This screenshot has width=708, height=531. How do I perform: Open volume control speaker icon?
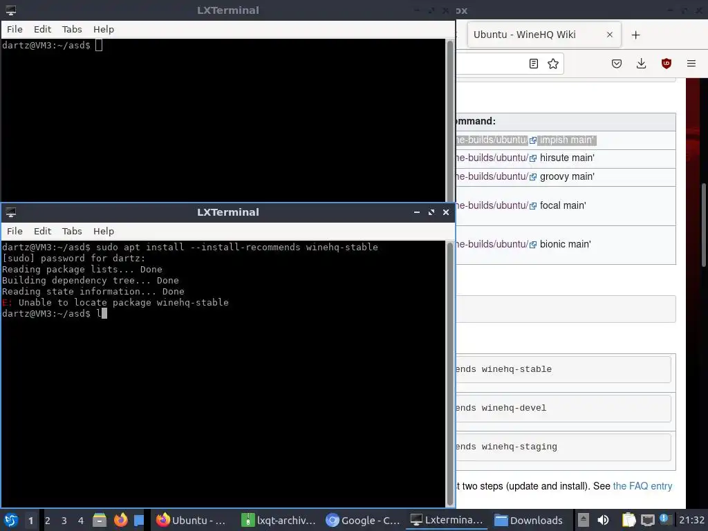point(603,520)
